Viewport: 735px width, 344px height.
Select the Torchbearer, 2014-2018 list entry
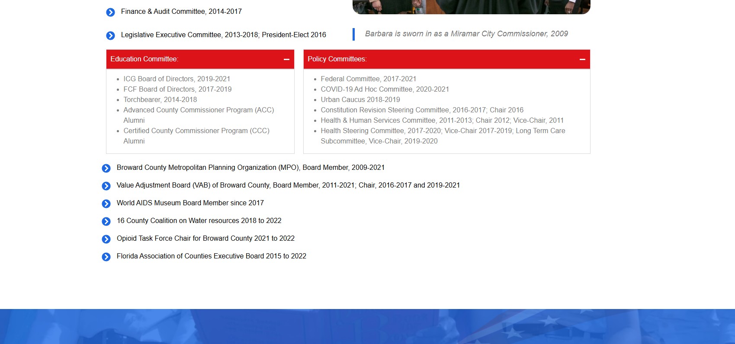160,99
